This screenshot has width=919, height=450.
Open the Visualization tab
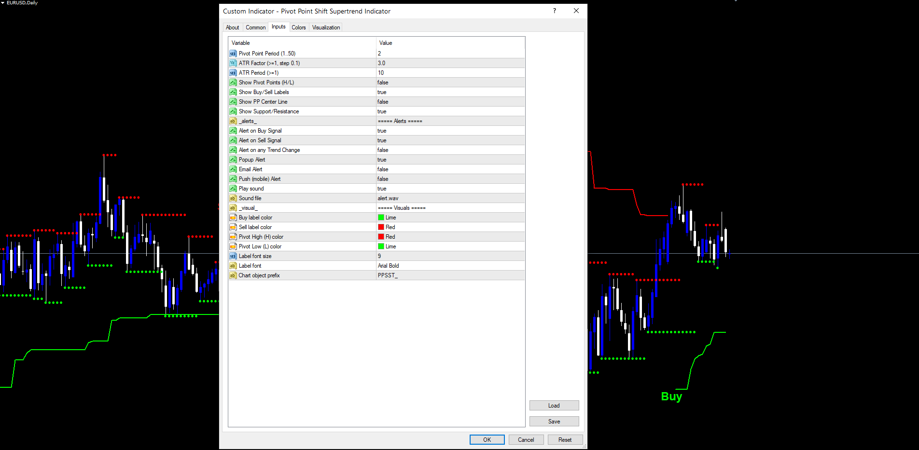[x=326, y=27]
